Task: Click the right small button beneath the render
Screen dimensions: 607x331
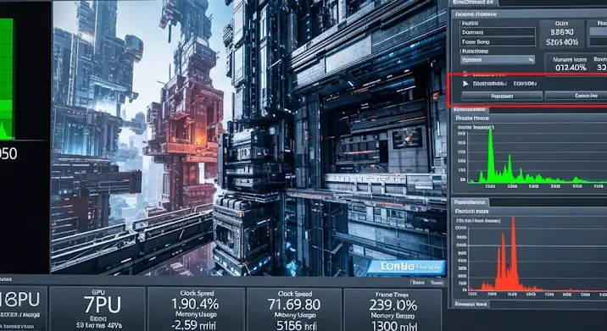Action: coord(437,283)
